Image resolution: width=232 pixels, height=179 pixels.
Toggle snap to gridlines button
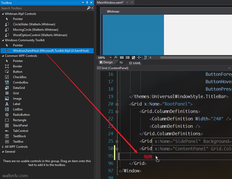[x=128, y=58]
